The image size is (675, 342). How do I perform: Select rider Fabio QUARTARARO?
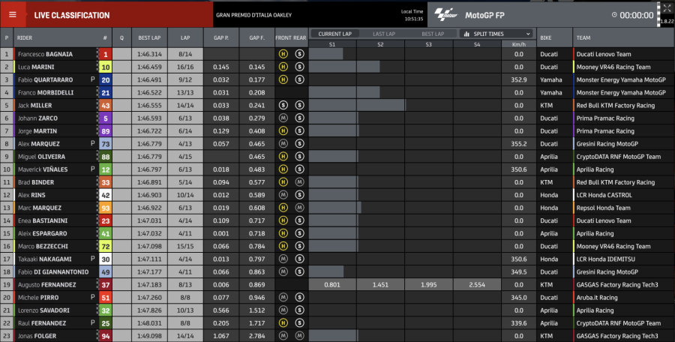click(45, 79)
